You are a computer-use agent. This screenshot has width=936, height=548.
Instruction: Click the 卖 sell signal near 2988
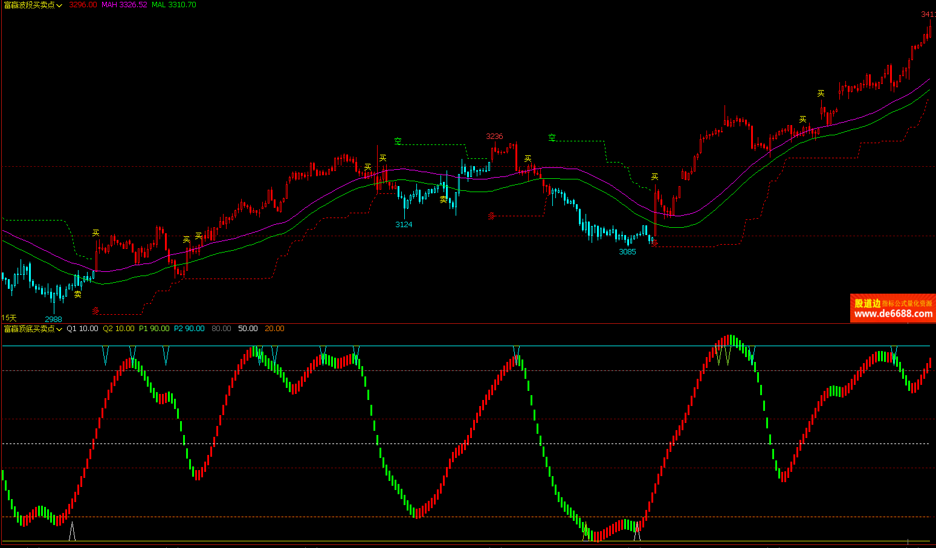[78, 295]
